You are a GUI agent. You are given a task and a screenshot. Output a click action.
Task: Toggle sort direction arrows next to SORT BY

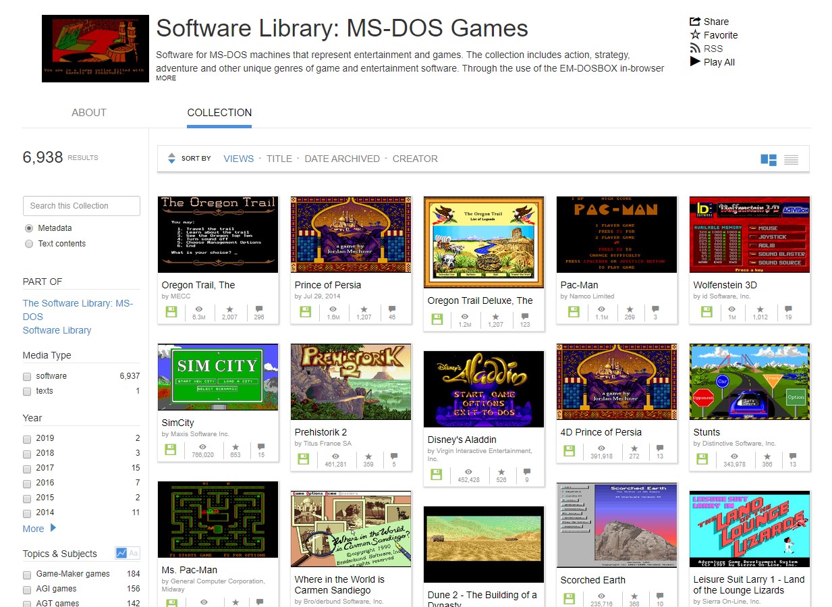[x=171, y=159]
